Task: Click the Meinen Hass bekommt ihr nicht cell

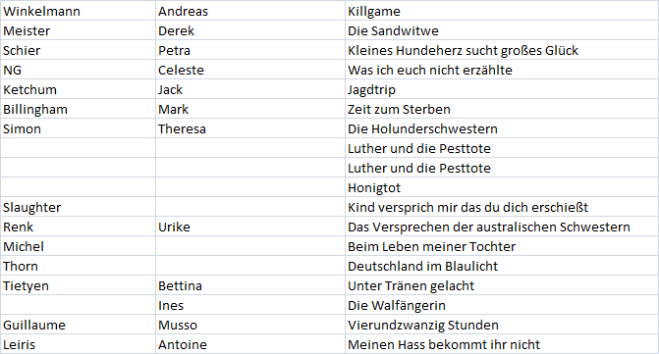Action: pos(502,344)
